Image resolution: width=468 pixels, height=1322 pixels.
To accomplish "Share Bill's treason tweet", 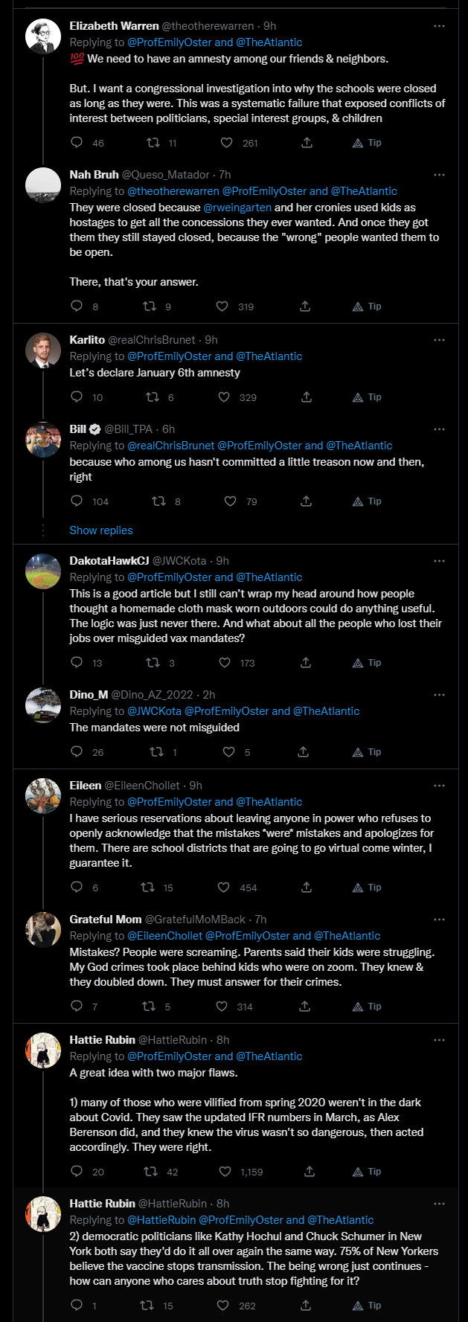I will 306,501.
